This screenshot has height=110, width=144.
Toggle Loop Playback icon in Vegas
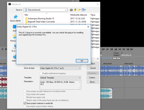[x=2, y=49]
